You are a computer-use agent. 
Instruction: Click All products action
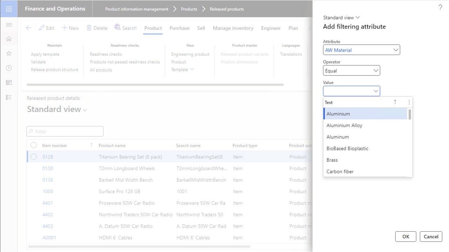101,70
